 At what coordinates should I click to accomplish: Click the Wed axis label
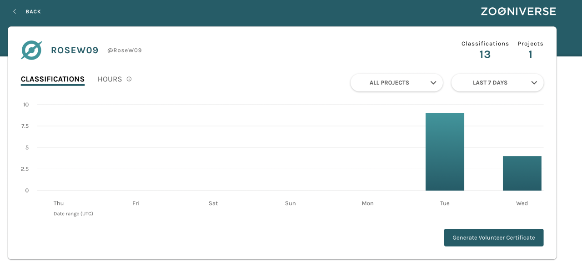[522, 203]
